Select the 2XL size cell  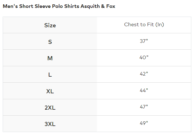(x=50, y=108)
